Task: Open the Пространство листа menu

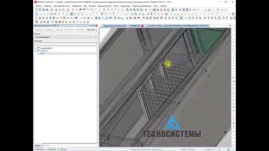Action: (62, 6)
